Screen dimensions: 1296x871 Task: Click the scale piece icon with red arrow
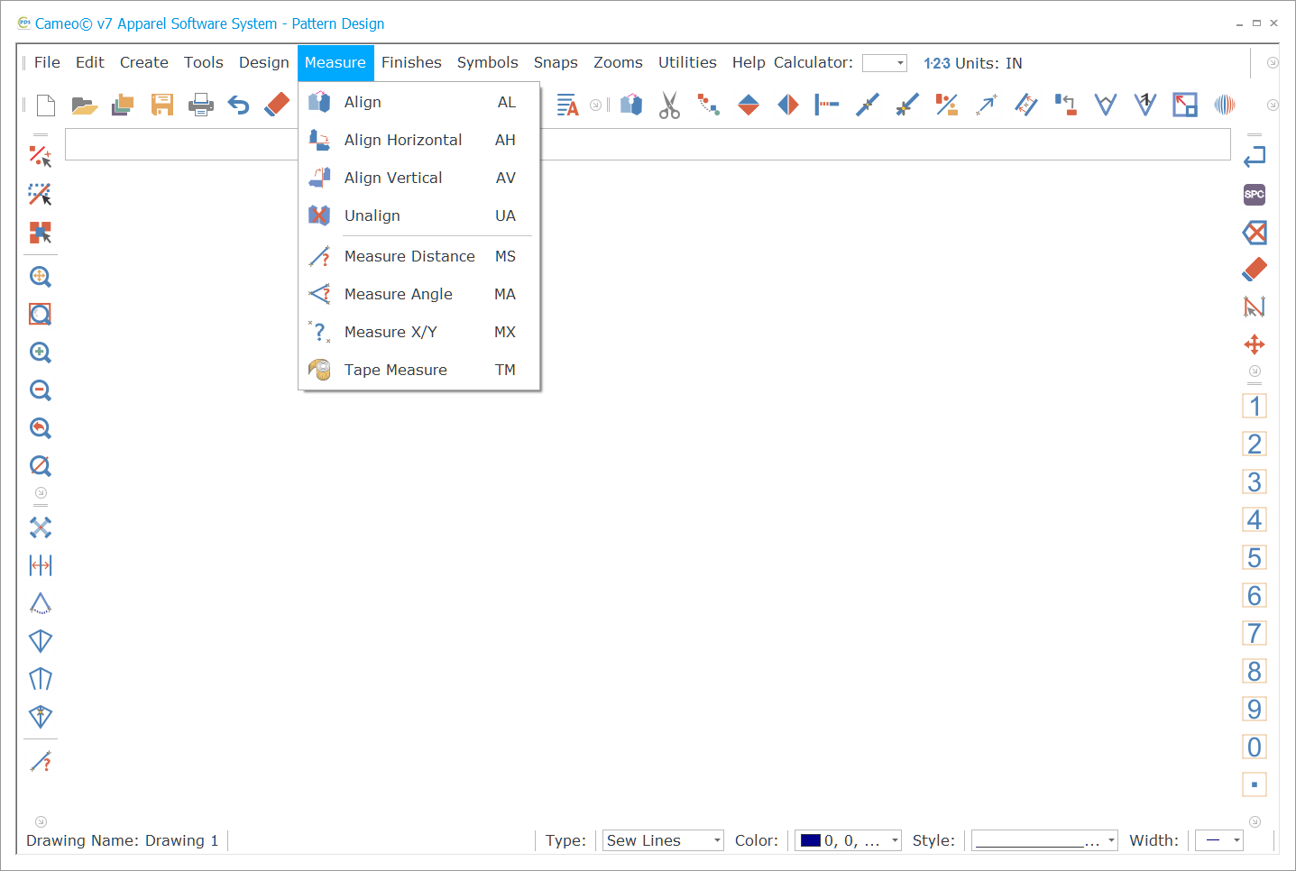(1185, 105)
